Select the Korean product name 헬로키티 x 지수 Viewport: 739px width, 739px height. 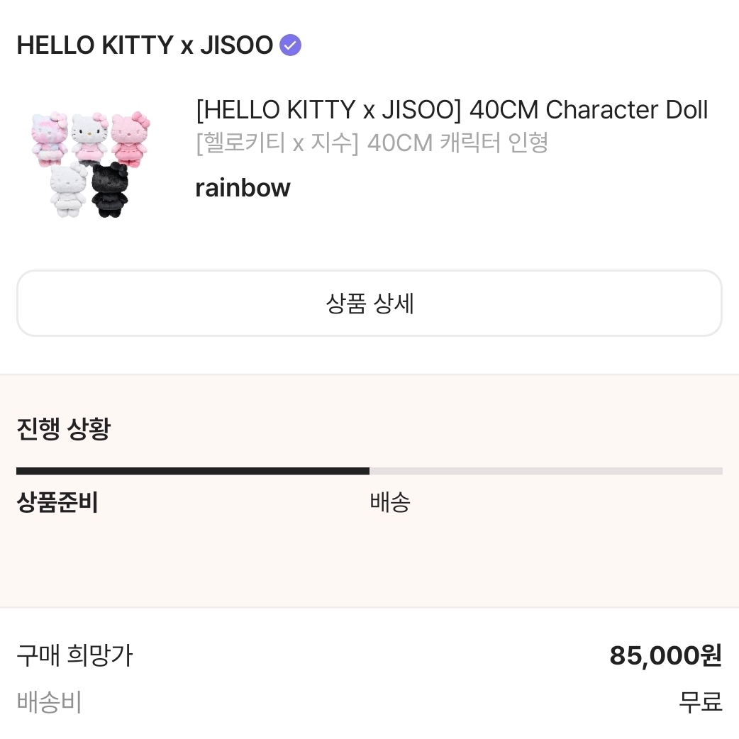(372, 143)
